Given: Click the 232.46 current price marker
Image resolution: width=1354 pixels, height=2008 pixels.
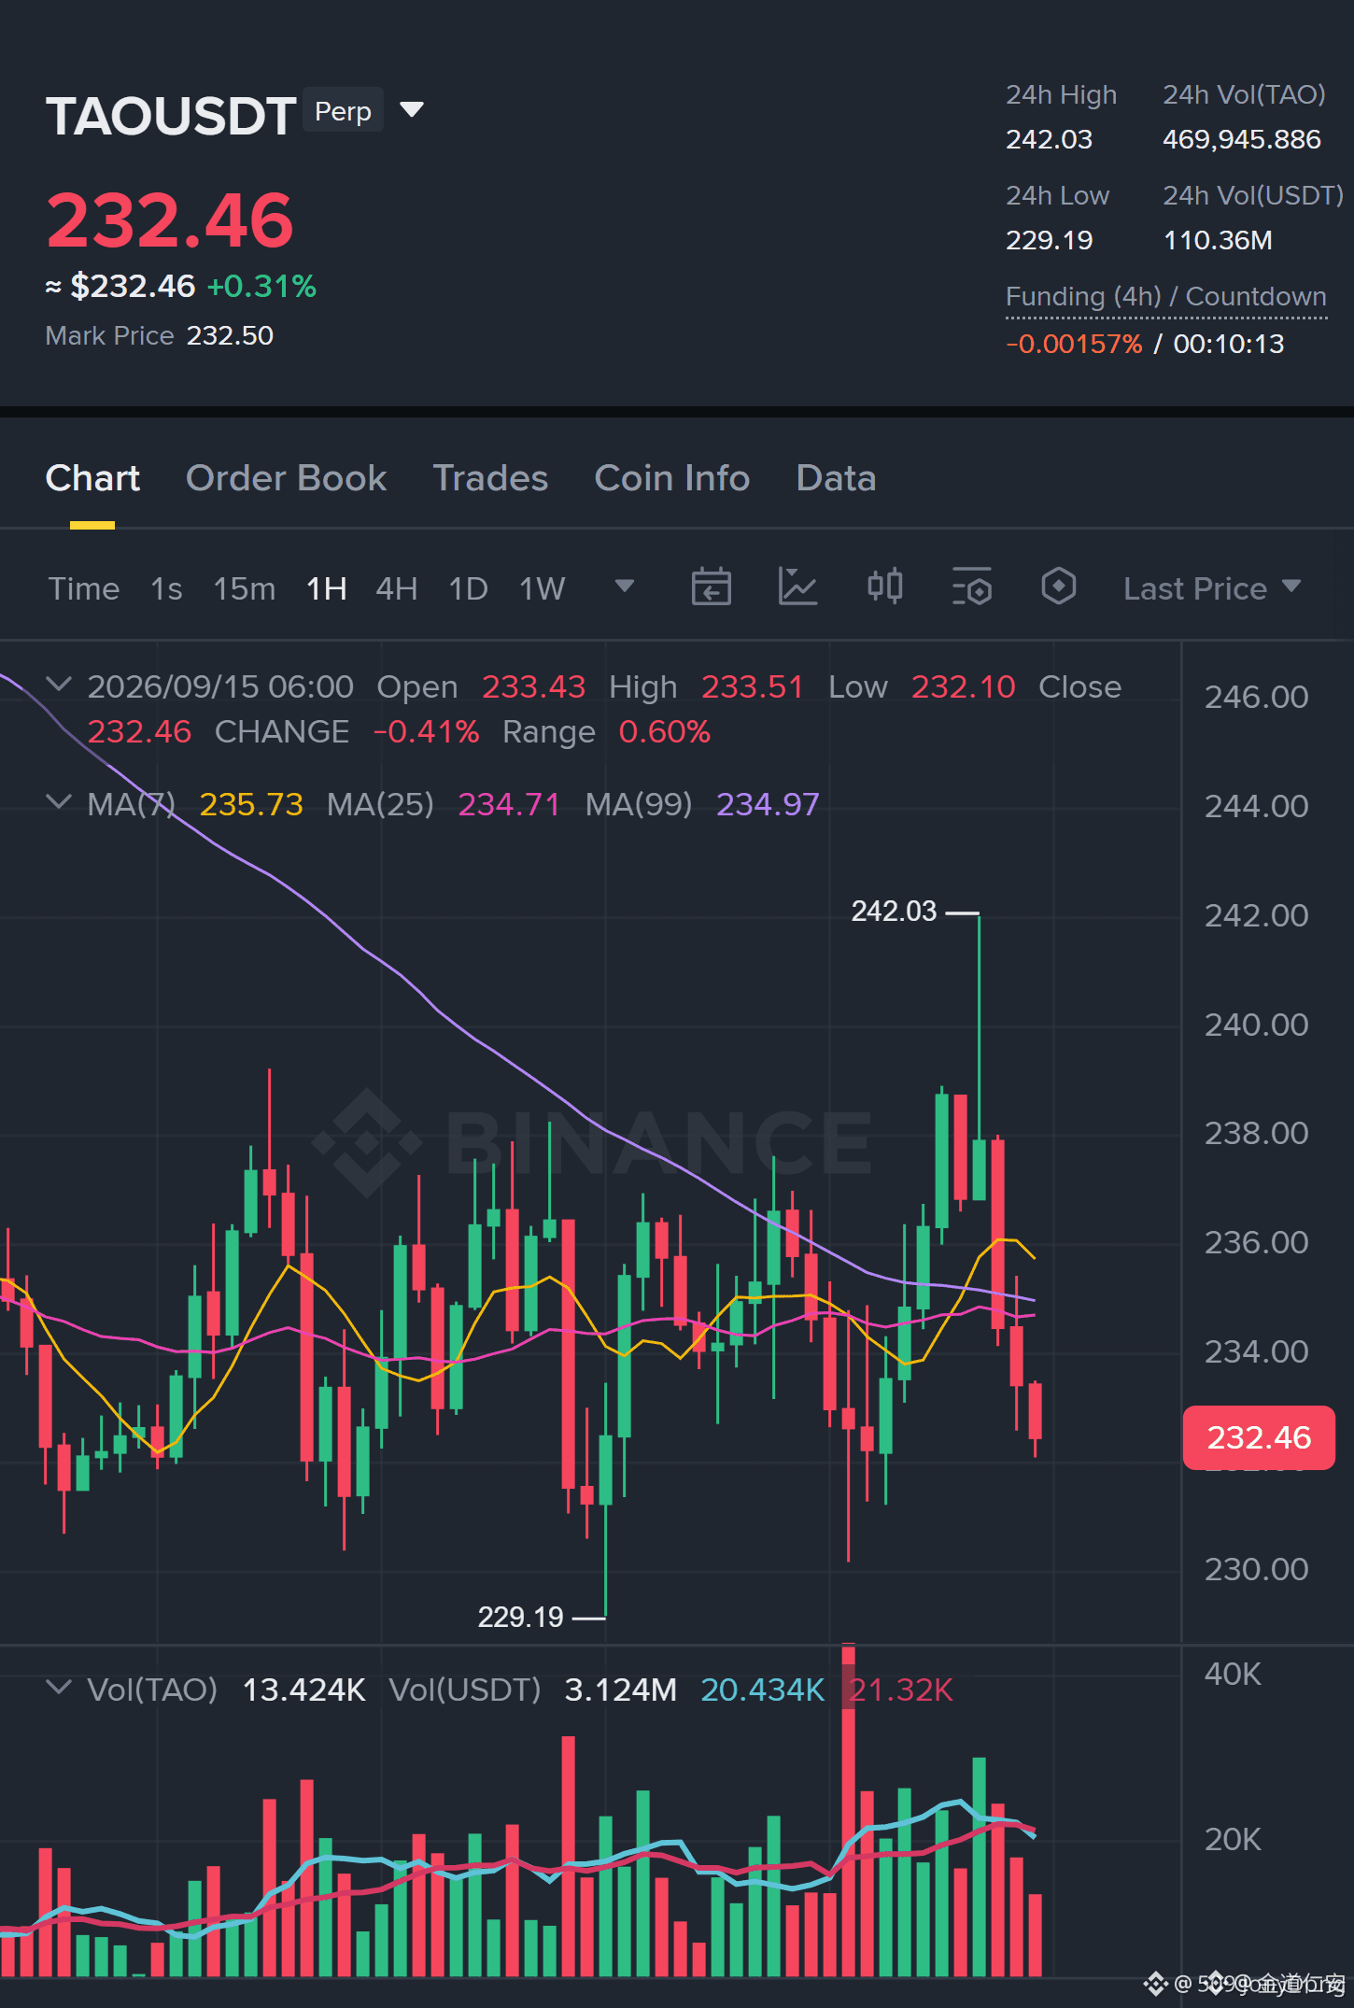Looking at the screenshot, I should [x=1259, y=1437].
